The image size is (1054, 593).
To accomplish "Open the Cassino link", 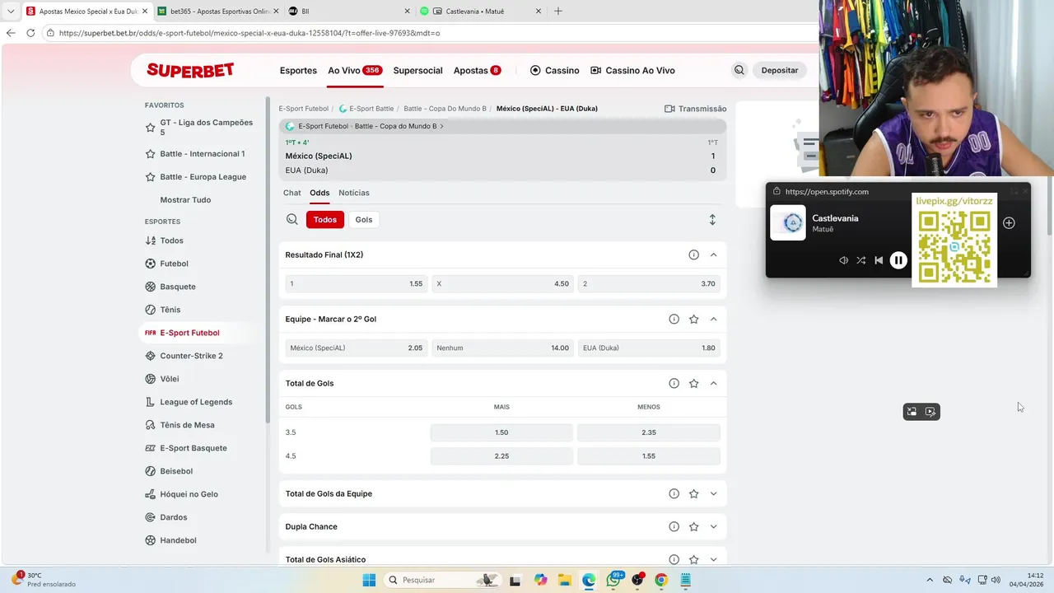I will click(x=554, y=70).
